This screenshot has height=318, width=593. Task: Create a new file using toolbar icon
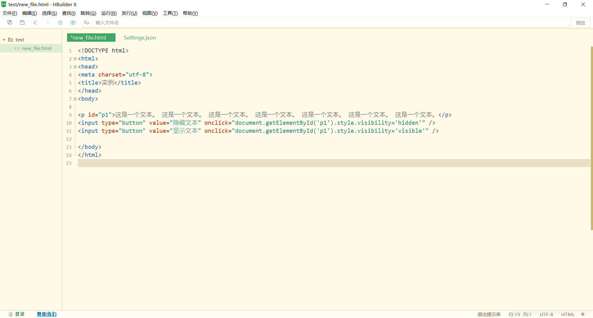tap(9, 22)
